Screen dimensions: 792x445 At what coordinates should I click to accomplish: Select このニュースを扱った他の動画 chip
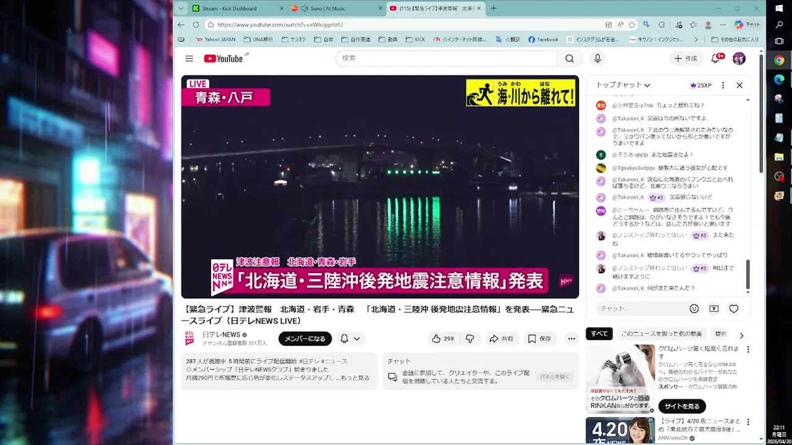661,334
